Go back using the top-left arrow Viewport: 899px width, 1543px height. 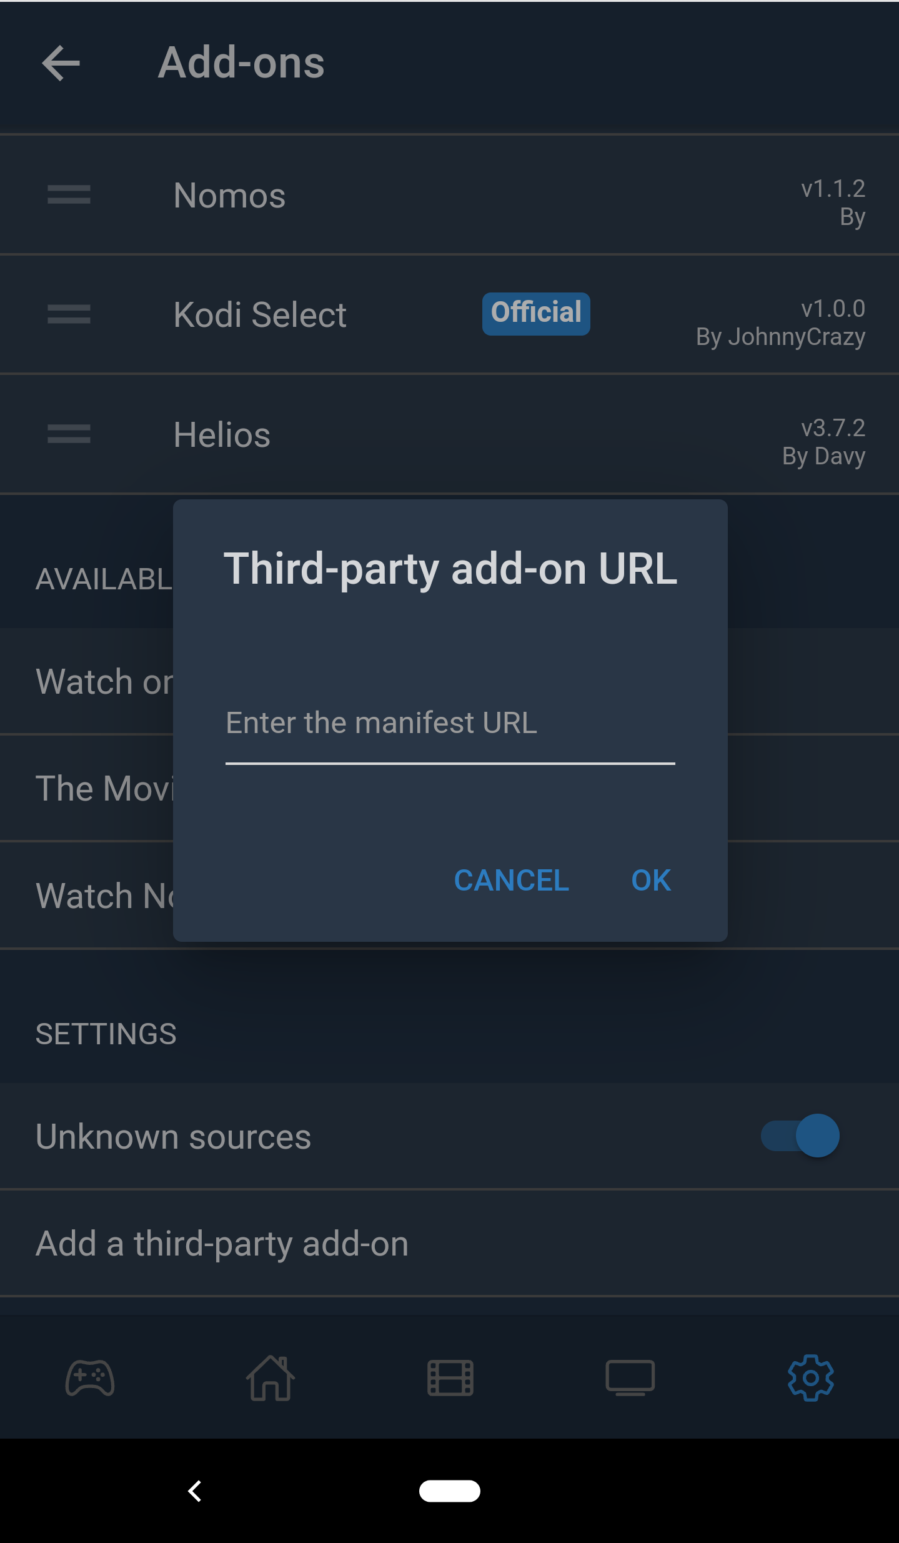point(61,63)
